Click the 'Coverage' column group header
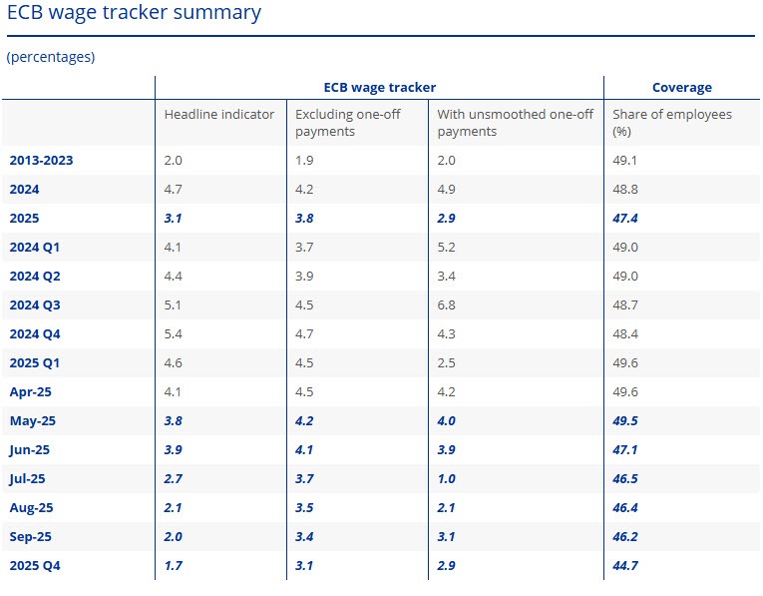This screenshot has width=763, height=596. [681, 88]
